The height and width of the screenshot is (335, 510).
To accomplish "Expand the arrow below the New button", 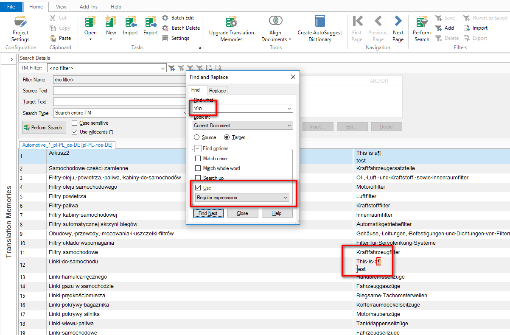I will [111, 39].
